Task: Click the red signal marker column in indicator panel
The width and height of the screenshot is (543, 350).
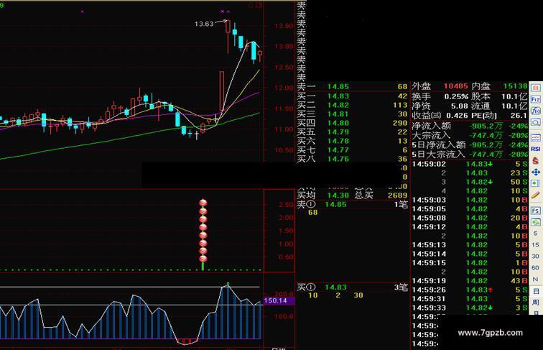Action: 203,234
